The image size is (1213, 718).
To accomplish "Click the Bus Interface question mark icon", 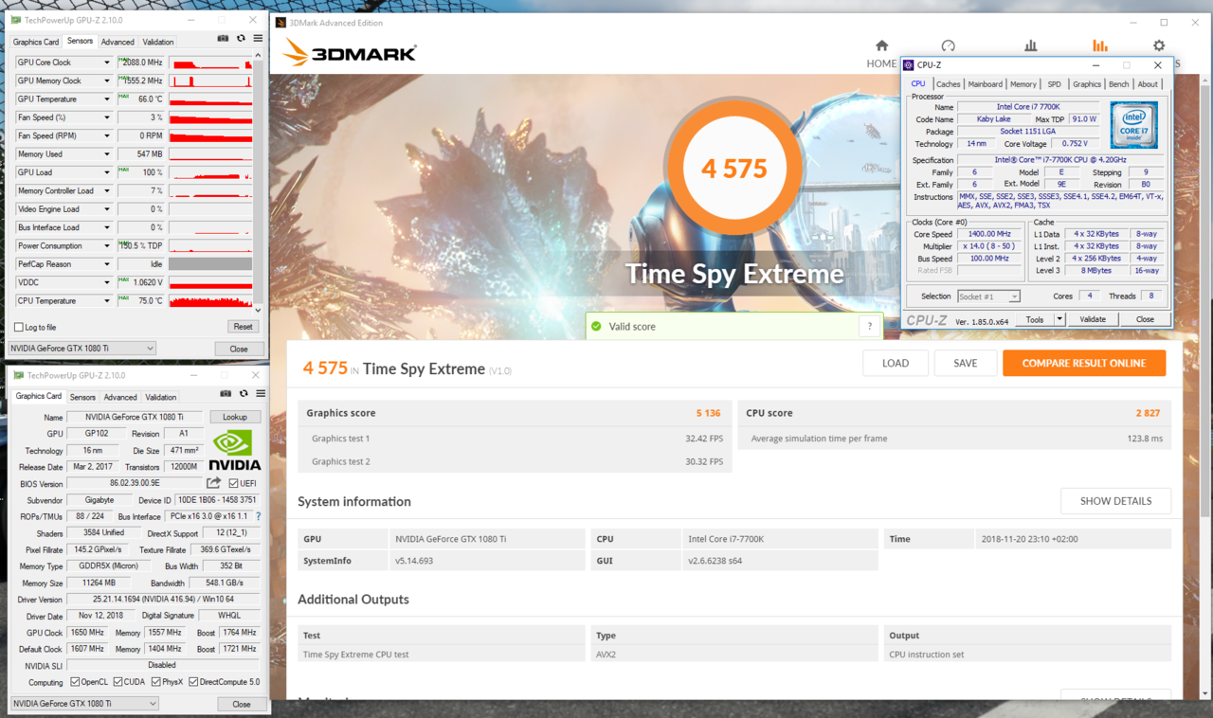I will tap(258, 516).
